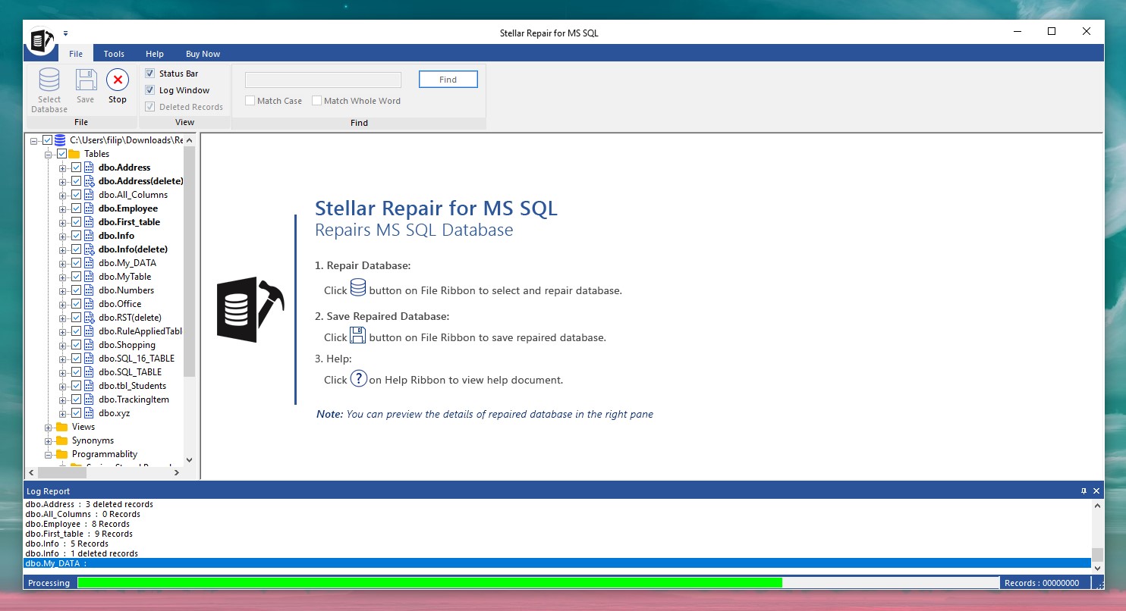Expand the dbo.Info table node
Image resolution: width=1126 pixels, height=611 pixels.
click(x=63, y=236)
